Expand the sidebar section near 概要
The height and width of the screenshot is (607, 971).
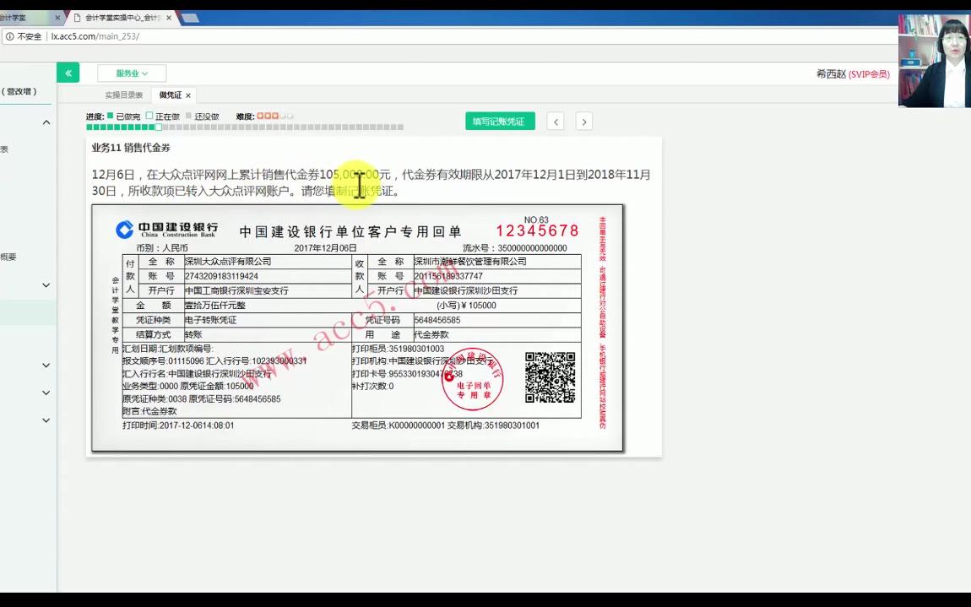pyautogui.click(x=46, y=285)
